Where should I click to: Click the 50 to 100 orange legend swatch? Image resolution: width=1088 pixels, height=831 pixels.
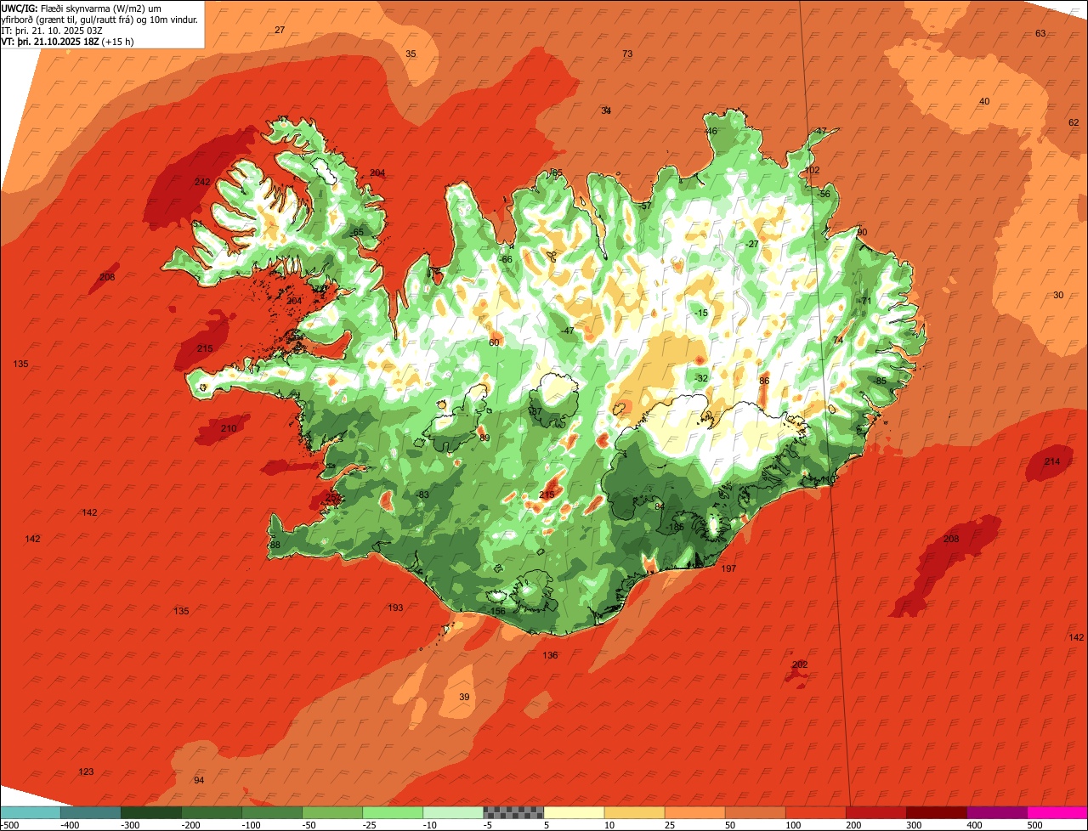[755, 812]
